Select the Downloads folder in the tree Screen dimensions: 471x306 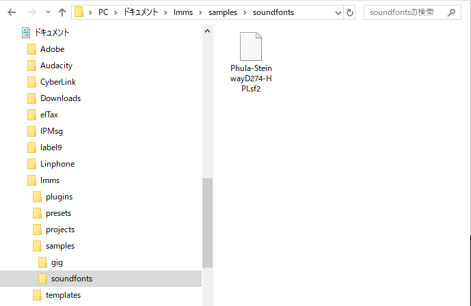[60, 98]
